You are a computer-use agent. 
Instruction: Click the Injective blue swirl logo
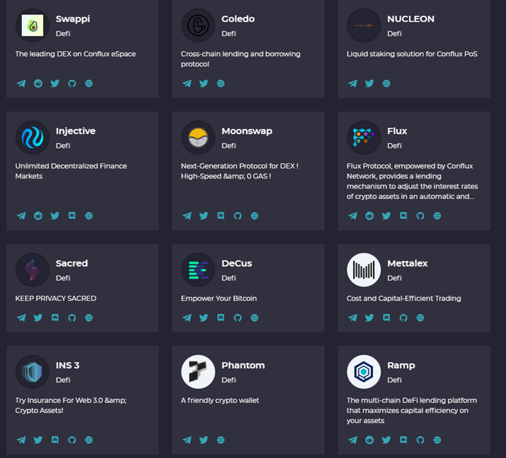pyautogui.click(x=33, y=138)
